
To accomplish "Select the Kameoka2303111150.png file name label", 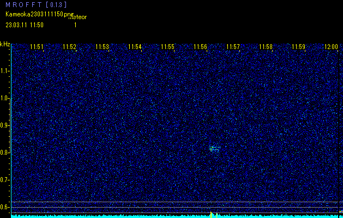I will (39, 14).
